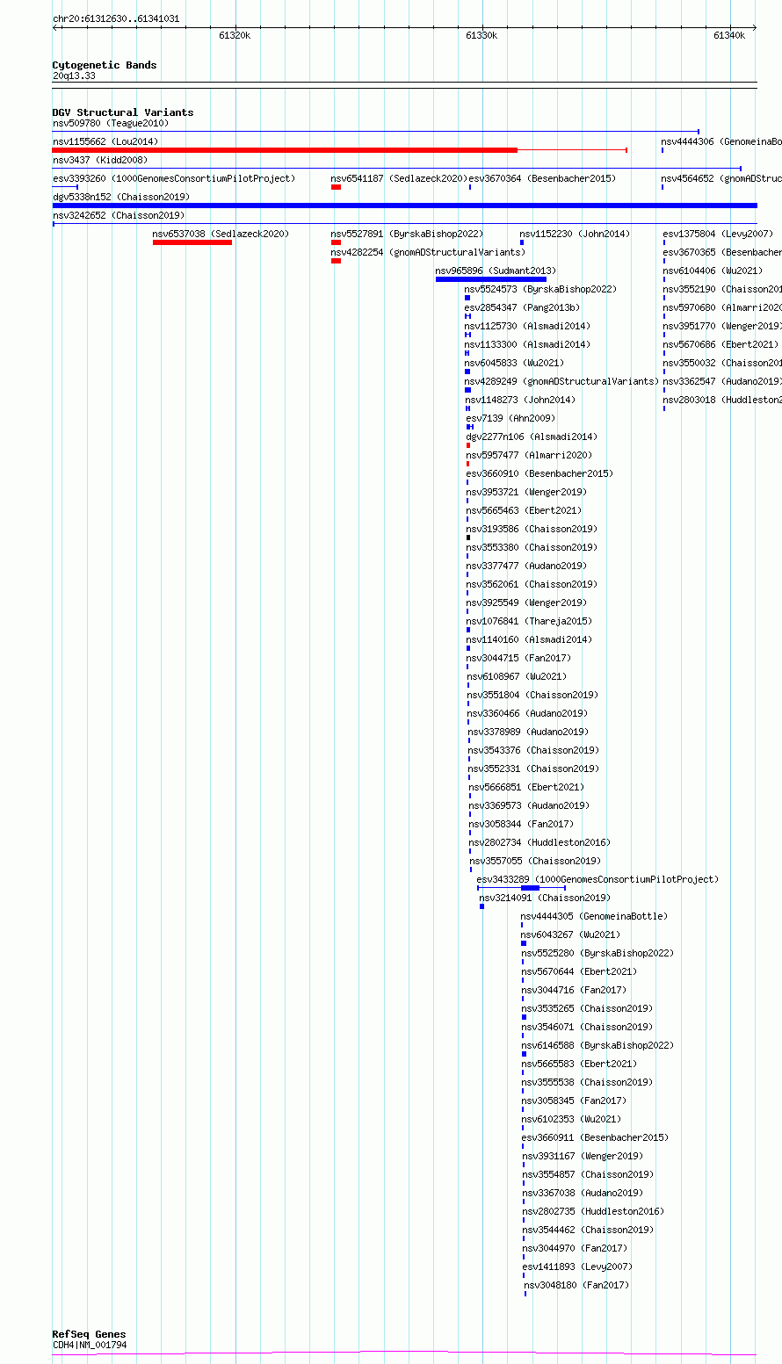782x1364 pixels.
Task: Click nsv5957477 (Almarri2020) label
Action: pyautogui.click(x=529, y=455)
